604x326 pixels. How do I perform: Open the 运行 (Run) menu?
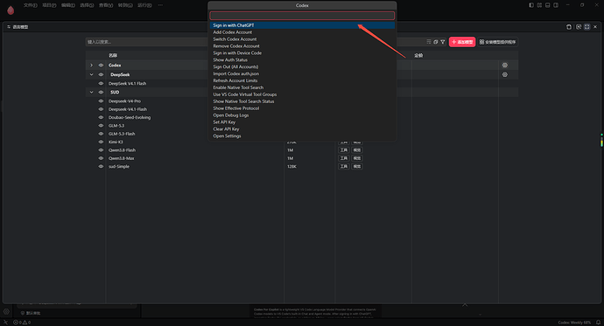click(144, 5)
